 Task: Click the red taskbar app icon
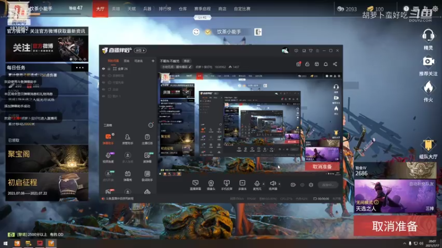[x=40, y=243]
